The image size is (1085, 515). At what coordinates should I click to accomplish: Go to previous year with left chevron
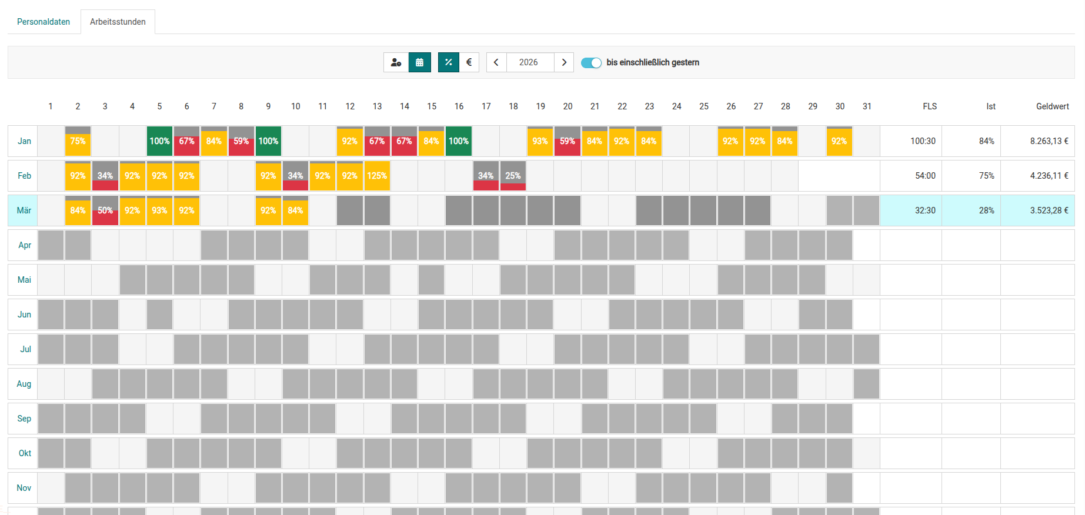coord(496,62)
